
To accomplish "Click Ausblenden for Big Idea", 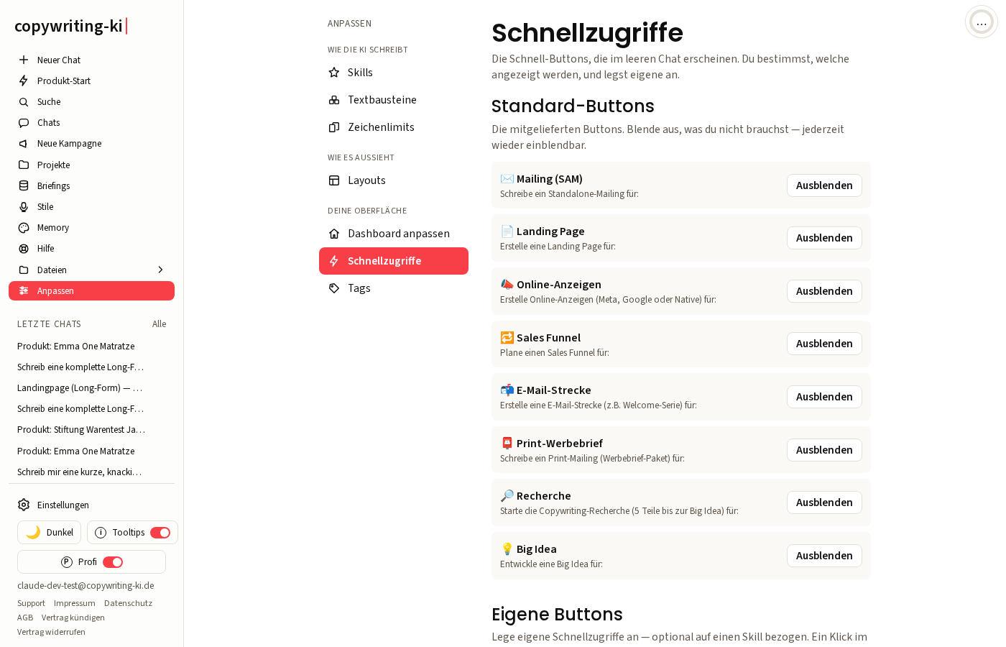I will pos(824,556).
